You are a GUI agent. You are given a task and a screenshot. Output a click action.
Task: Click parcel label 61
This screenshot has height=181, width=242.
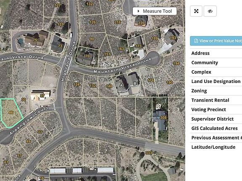(x=6, y=162)
